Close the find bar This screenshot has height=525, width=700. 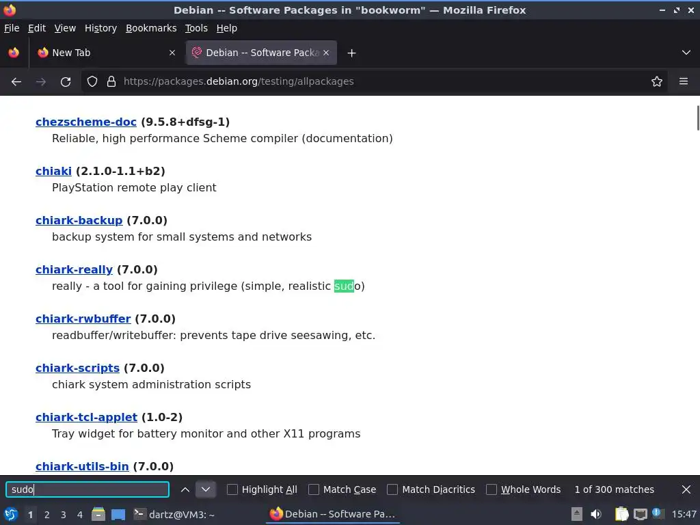pyautogui.click(x=686, y=489)
